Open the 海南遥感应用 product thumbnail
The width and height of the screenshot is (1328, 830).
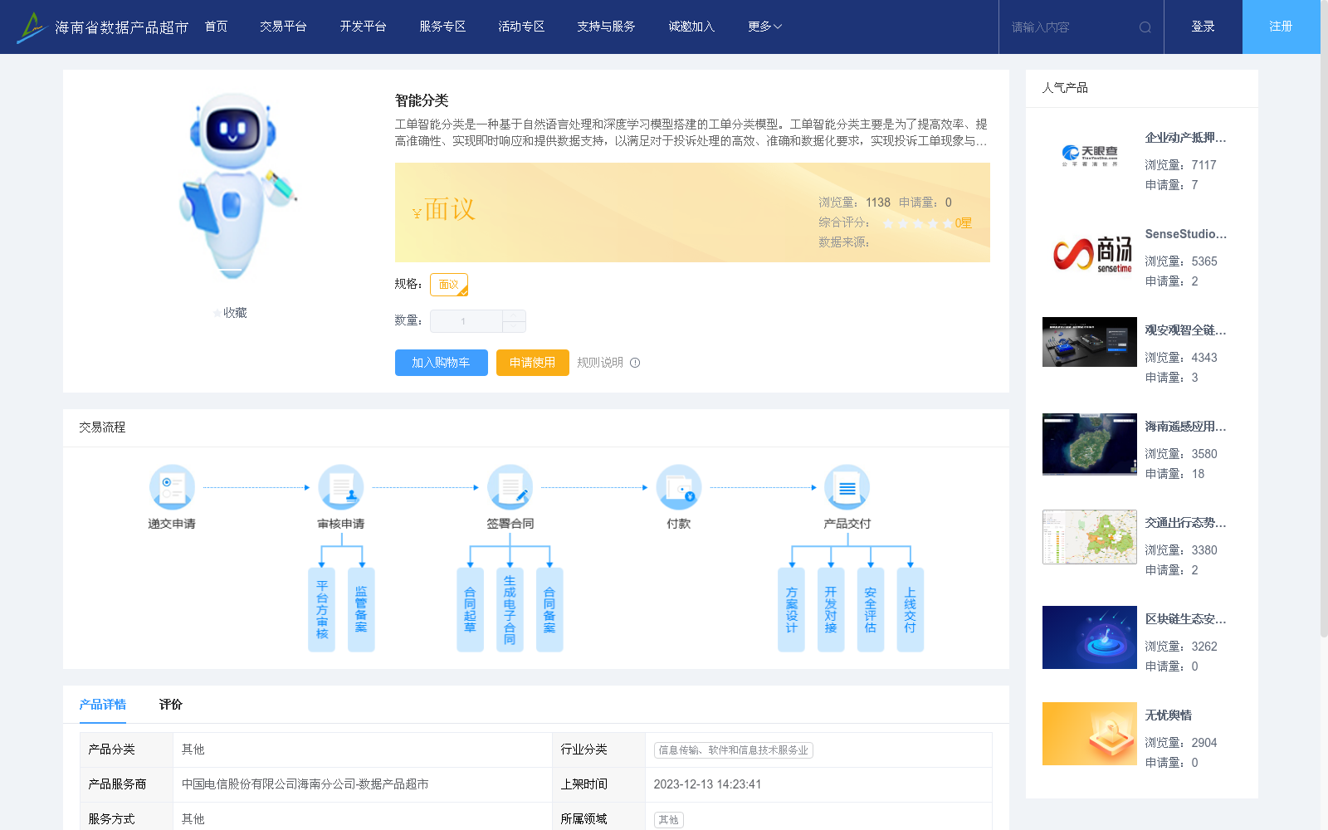click(x=1090, y=444)
